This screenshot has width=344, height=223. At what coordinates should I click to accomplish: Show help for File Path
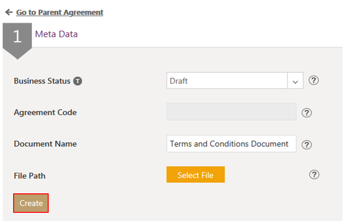point(314,175)
